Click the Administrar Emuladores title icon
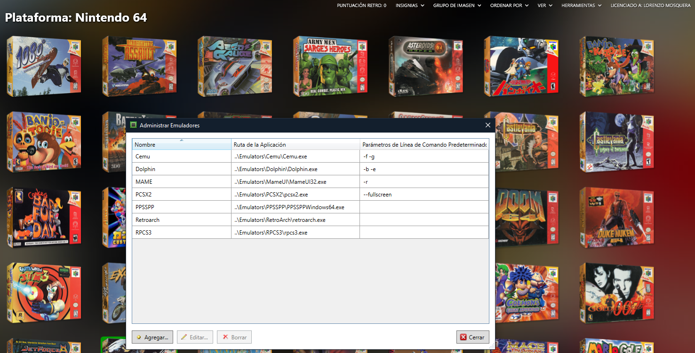The height and width of the screenshot is (353, 695). 134,126
